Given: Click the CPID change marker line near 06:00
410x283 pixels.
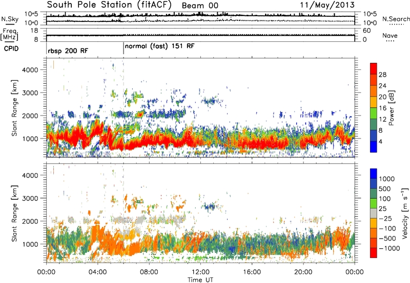Looking at the screenshot, I should 124,49.
